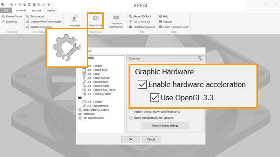The image size is (280, 157).
Task: Open About 3D-Tool info
Action: click(140, 16)
